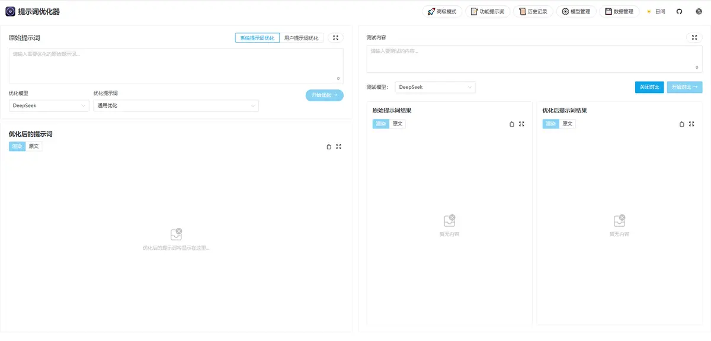Expand the 原始提示词 input to fullscreen
Viewport: 711px width, 341px height.
click(335, 38)
